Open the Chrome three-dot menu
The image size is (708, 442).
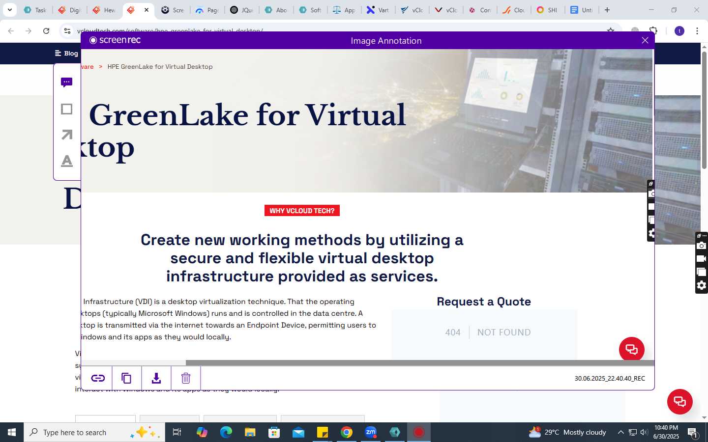pyautogui.click(x=697, y=31)
